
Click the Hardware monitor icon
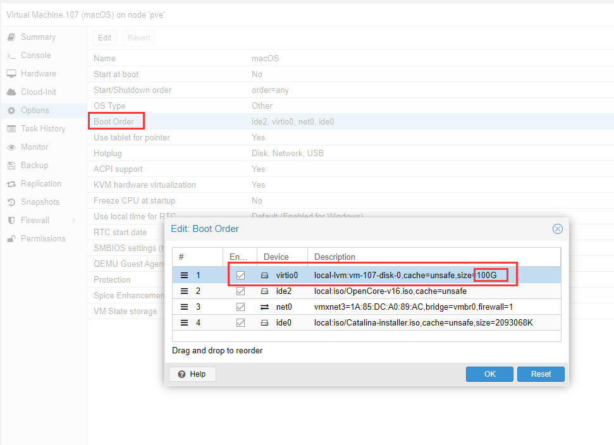pos(11,74)
